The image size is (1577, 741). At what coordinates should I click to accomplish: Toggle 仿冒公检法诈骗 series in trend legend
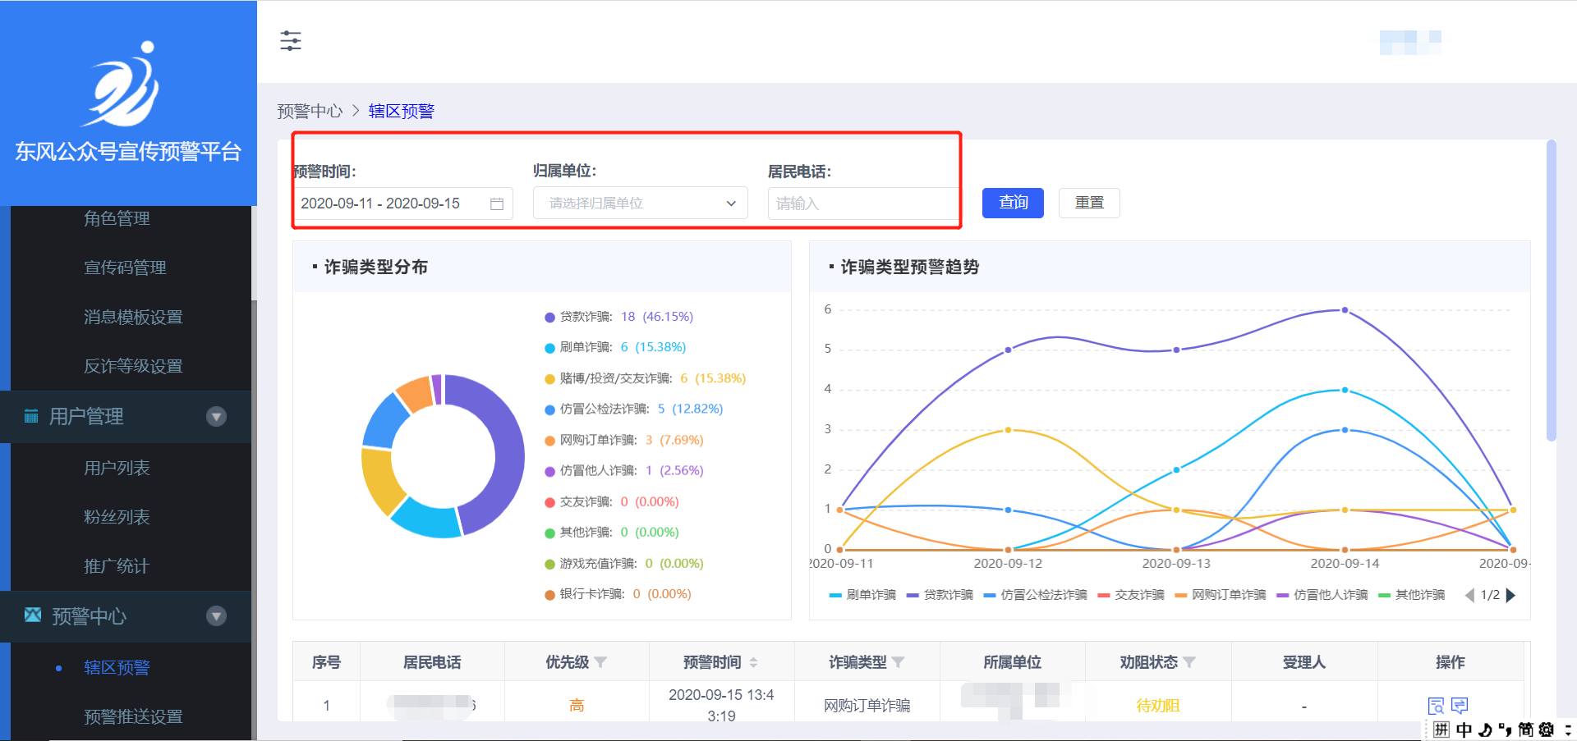[1035, 595]
